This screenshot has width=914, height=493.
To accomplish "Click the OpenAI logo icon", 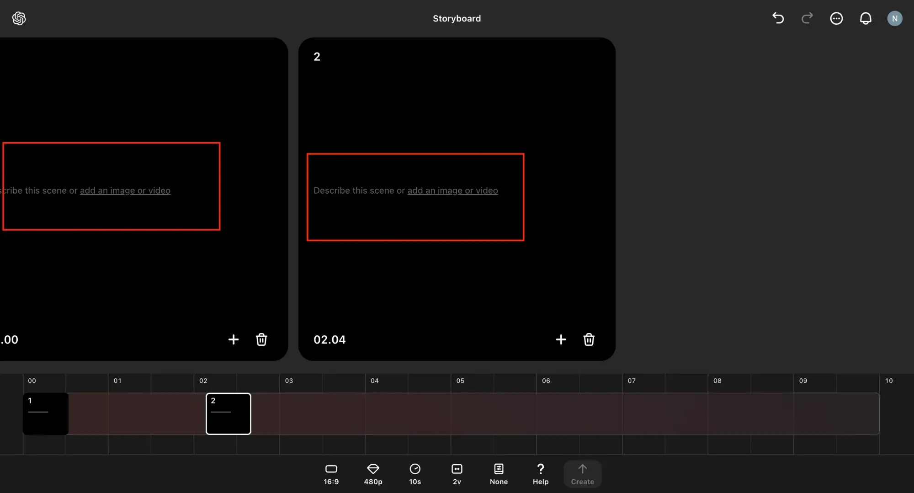I will tap(19, 18).
